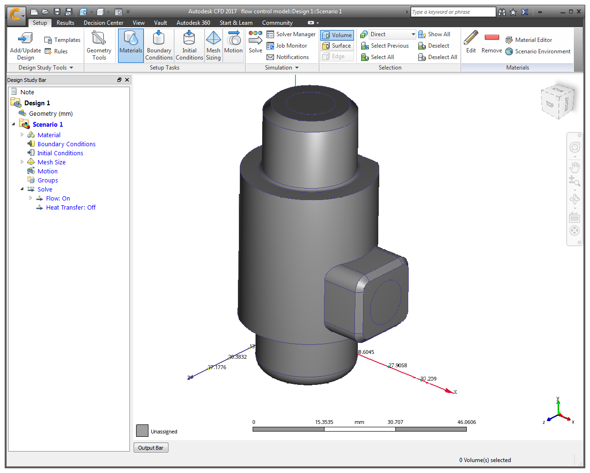Image resolution: width=590 pixels, height=473 pixels.
Task: Click Show All in Selection panel
Action: tap(434, 34)
